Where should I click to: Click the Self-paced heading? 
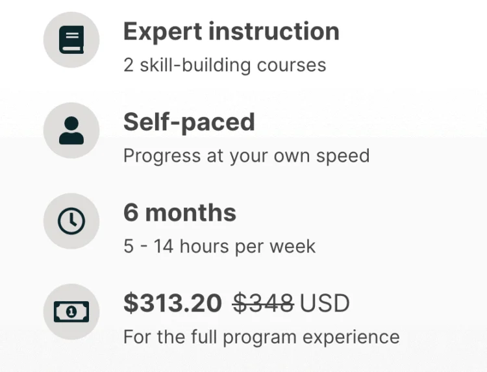click(x=189, y=122)
